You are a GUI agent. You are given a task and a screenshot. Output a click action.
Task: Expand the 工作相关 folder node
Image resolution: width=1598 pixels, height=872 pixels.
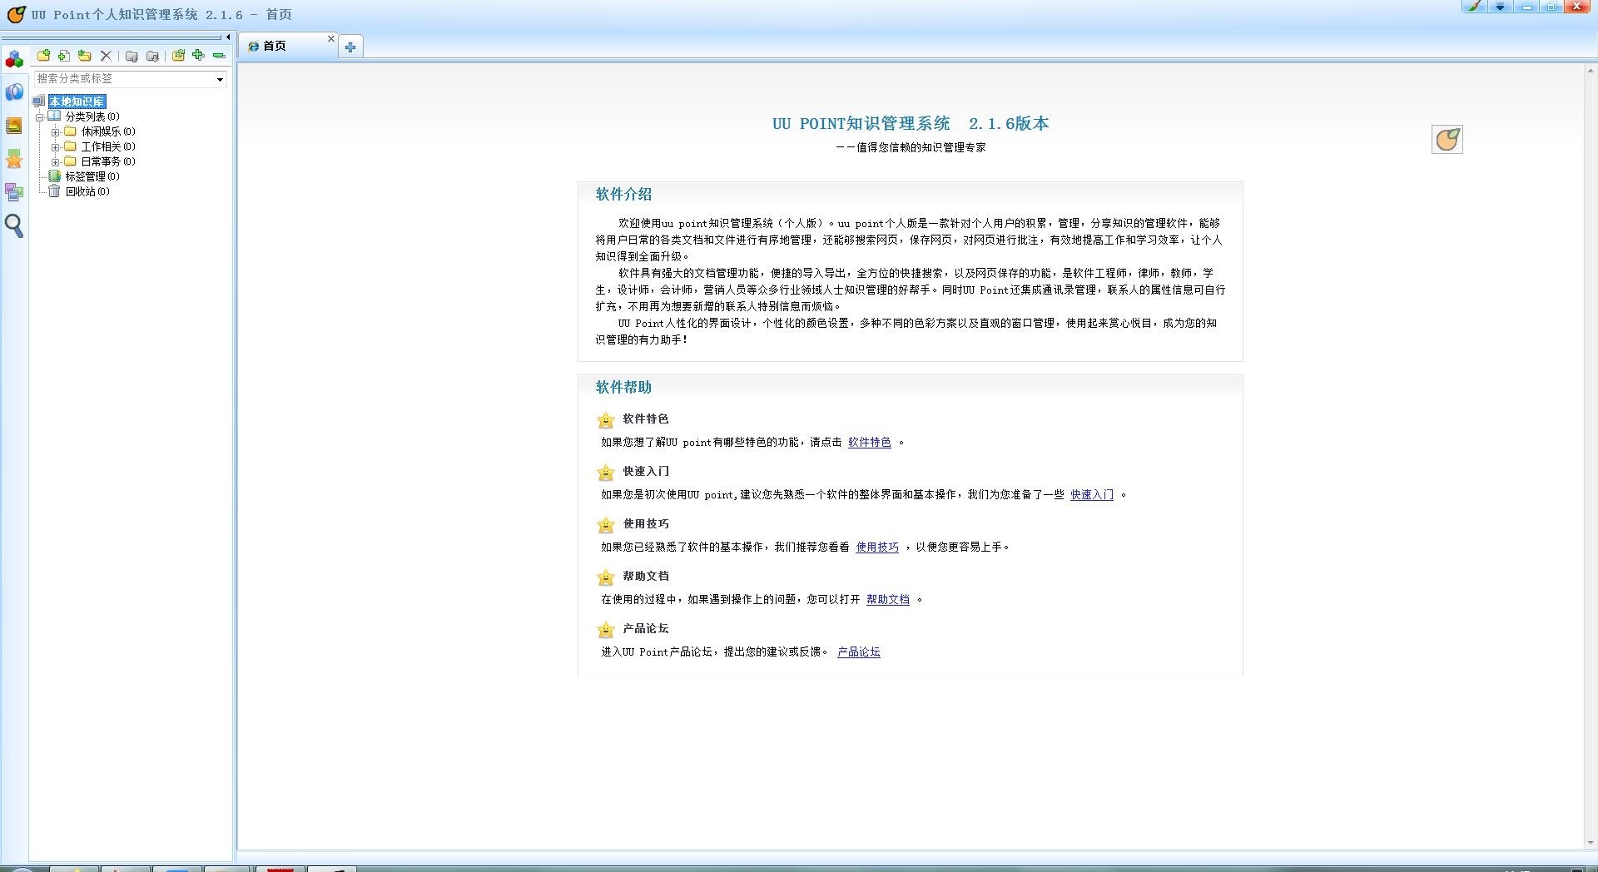point(55,146)
